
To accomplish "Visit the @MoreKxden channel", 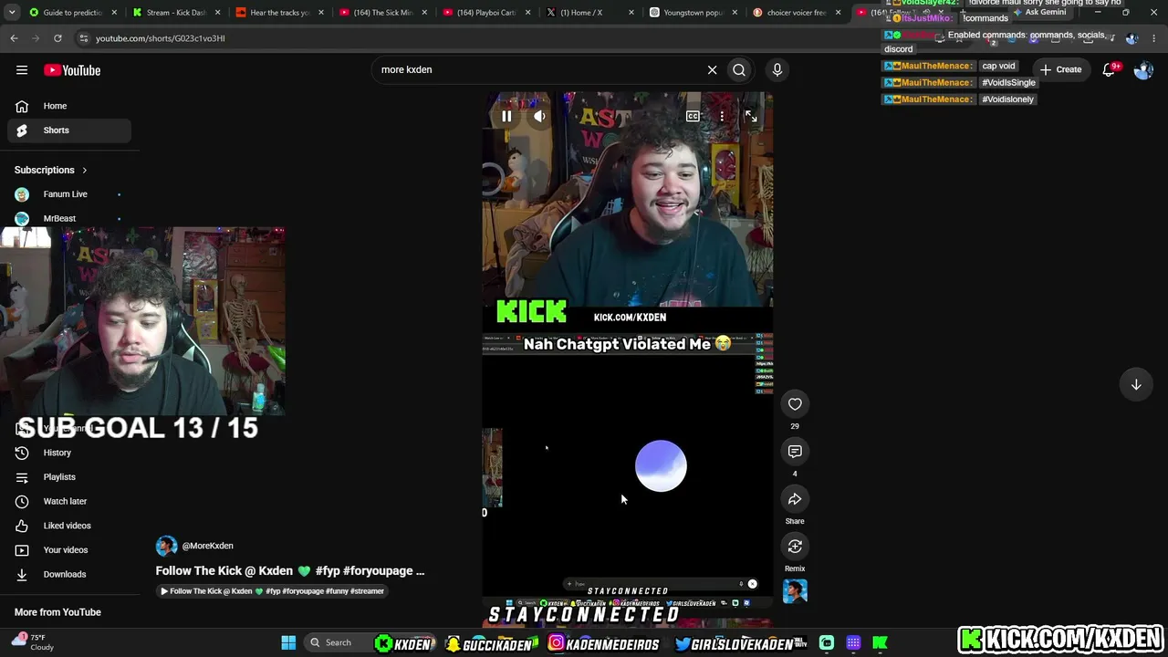I will [208, 546].
